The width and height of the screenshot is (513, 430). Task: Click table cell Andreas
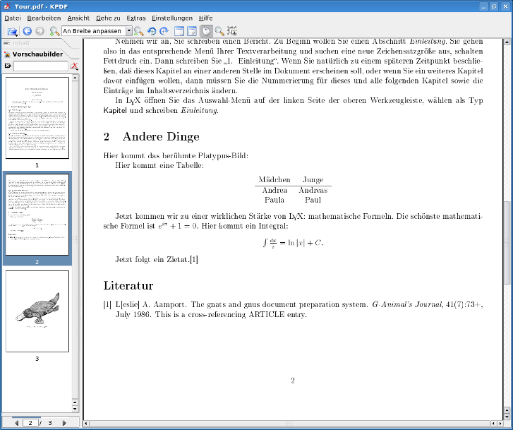tap(313, 190)
